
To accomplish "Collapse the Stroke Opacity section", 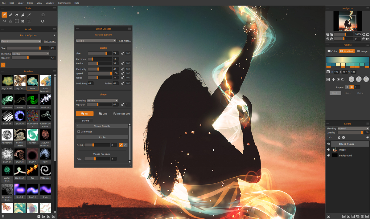I will click(x=102, y=126).
